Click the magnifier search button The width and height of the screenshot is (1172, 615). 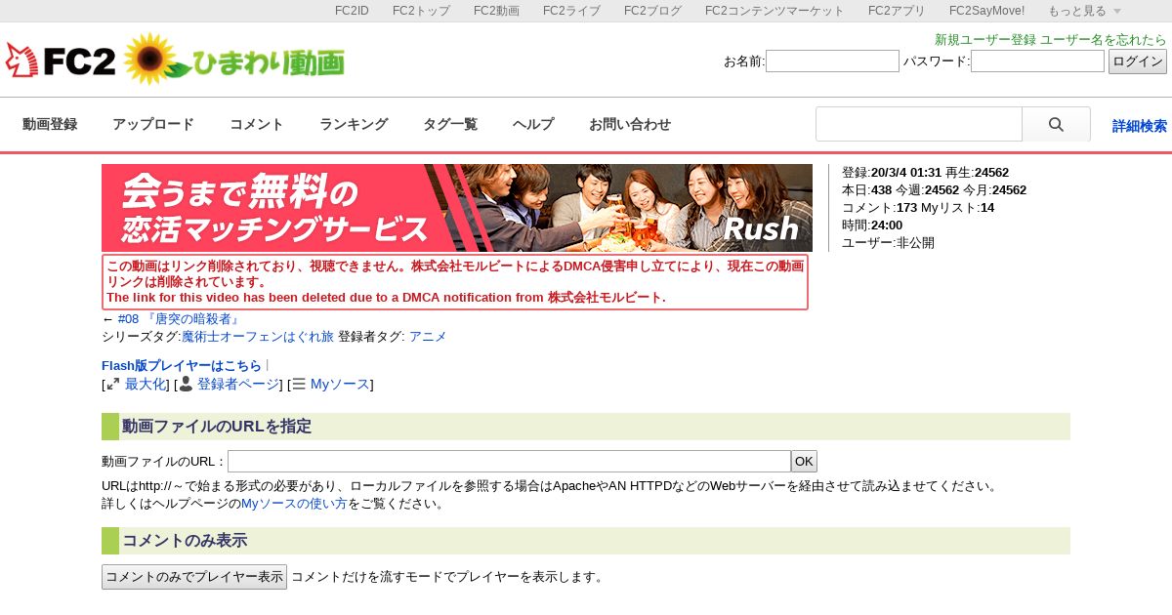point(1056,124)
